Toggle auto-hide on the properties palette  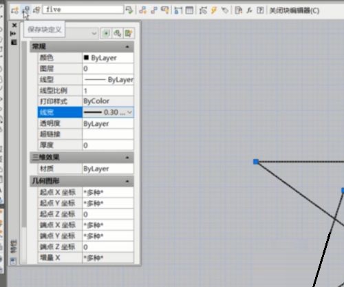(x=14, y=34)
